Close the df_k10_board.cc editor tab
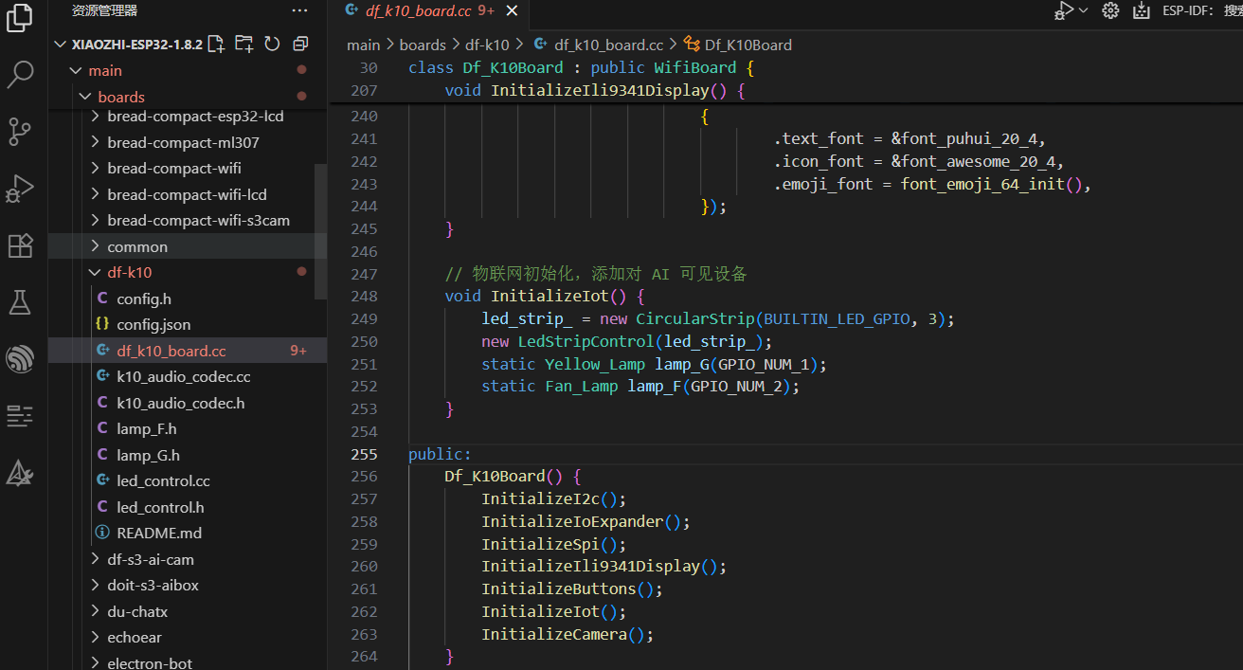The height and width of the screenshot is (670, 1243). [x=512, y=11]
